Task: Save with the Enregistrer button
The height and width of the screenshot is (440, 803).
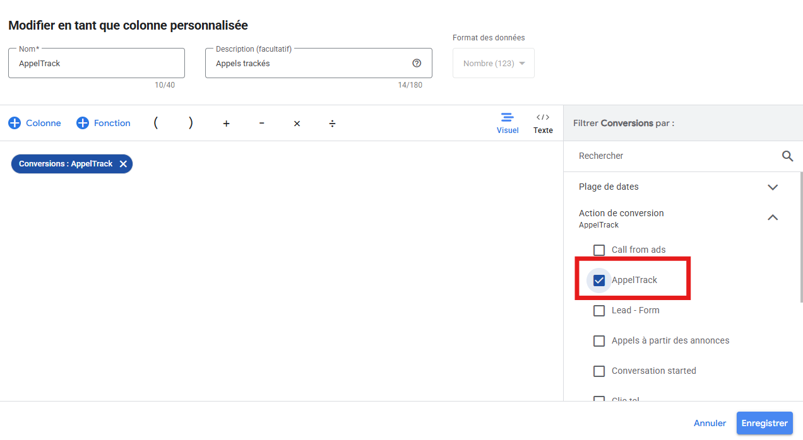Action: click(764, 424)
